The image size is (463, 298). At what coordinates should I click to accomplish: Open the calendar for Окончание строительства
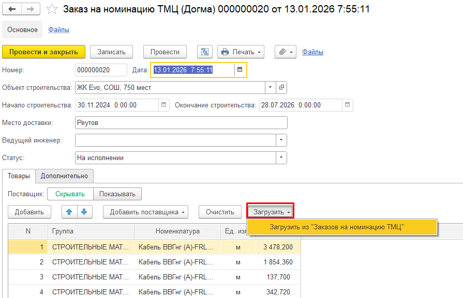point(348,105)
